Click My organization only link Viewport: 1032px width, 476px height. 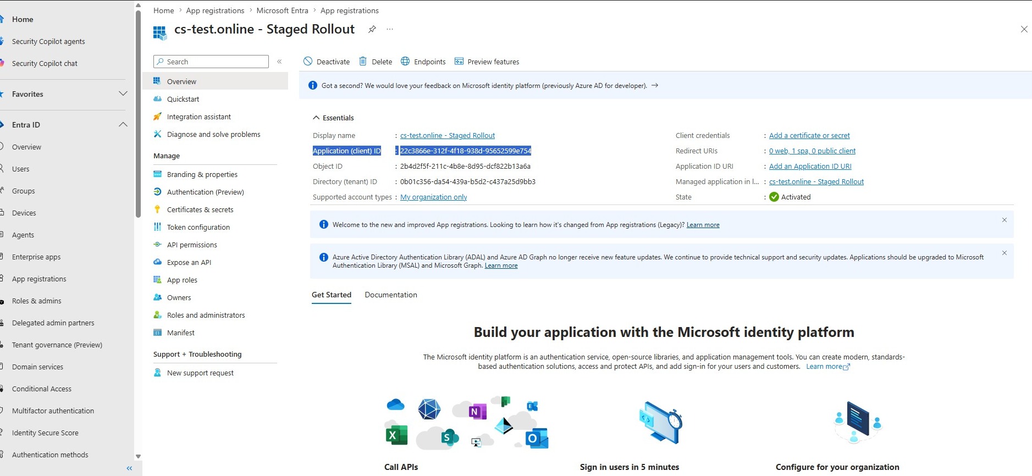pos(434,197)
